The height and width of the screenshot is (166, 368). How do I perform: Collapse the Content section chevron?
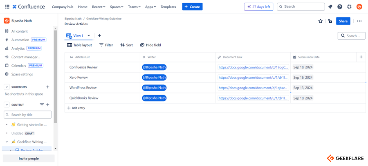point(7,105)
